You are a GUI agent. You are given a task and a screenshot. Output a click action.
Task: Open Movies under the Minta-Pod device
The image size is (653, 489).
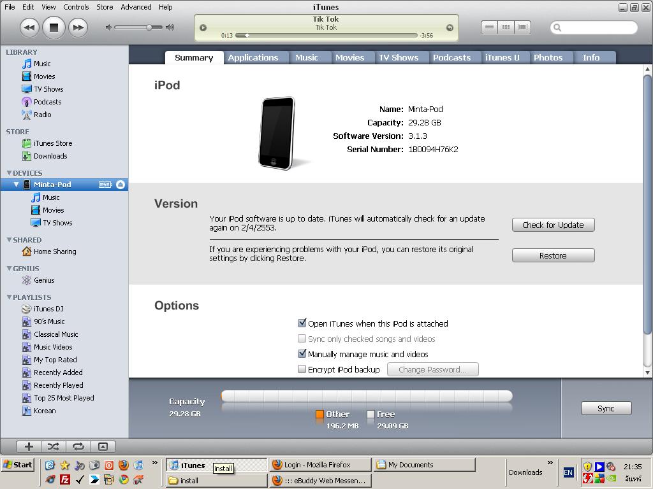53,210
